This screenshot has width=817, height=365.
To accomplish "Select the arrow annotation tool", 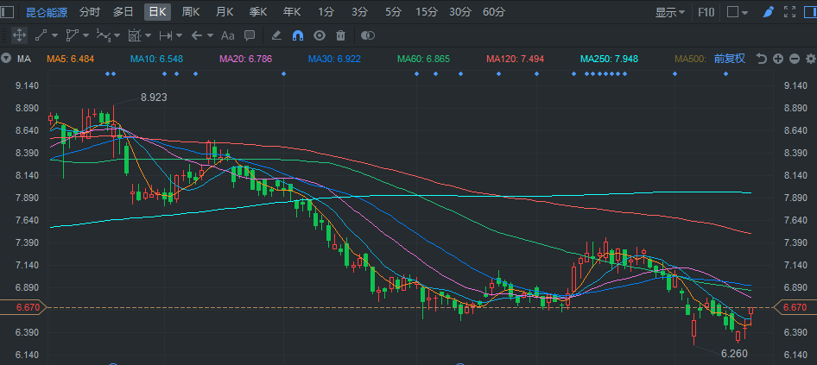I will [196, 35].
